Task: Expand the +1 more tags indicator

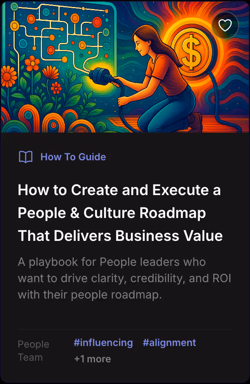Action: click(93, 359)
